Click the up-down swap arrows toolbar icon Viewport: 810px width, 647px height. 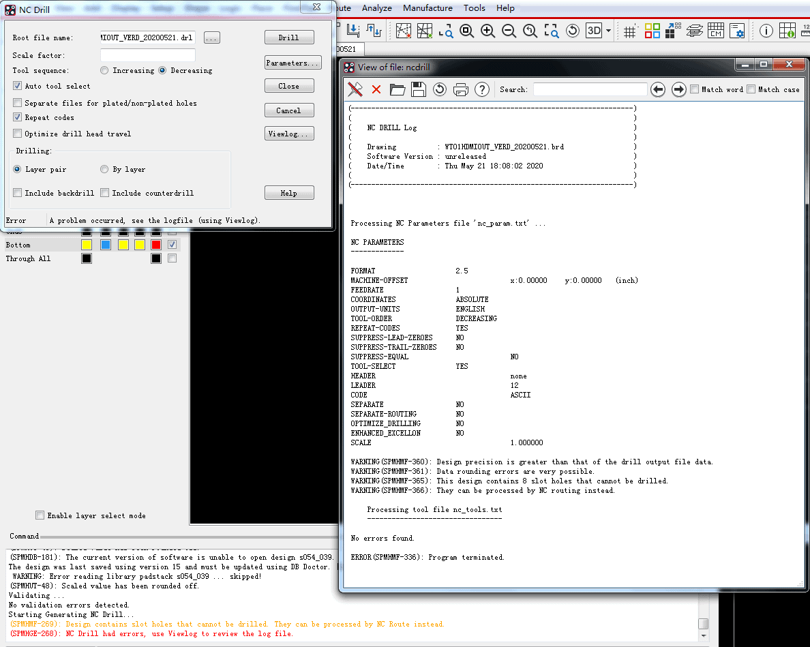(x=374, y=31)
